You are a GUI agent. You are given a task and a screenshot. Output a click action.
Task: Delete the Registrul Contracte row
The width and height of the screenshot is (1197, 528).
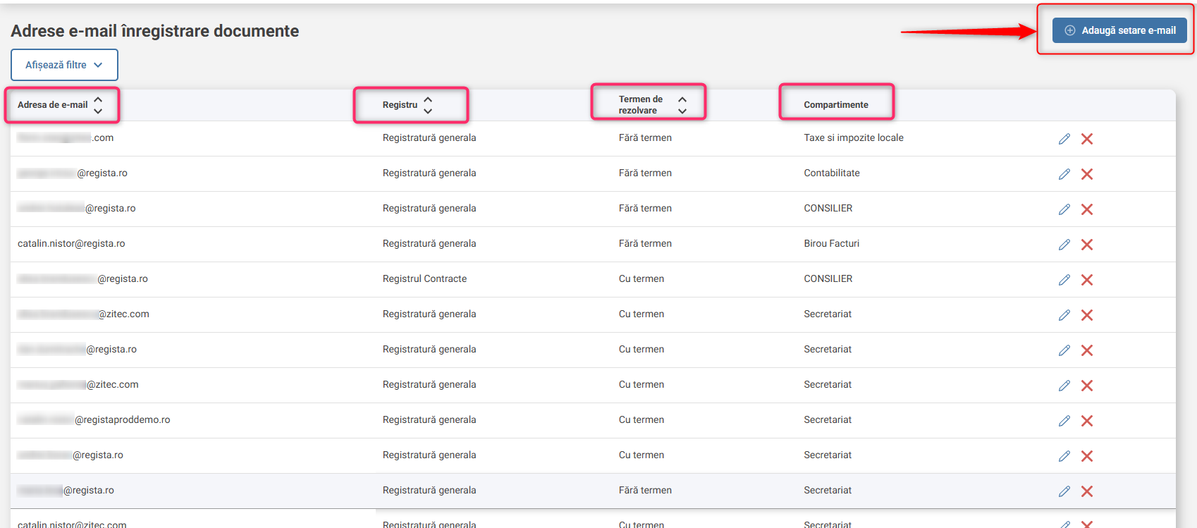pyautogui.click(x=1087, y=280)
